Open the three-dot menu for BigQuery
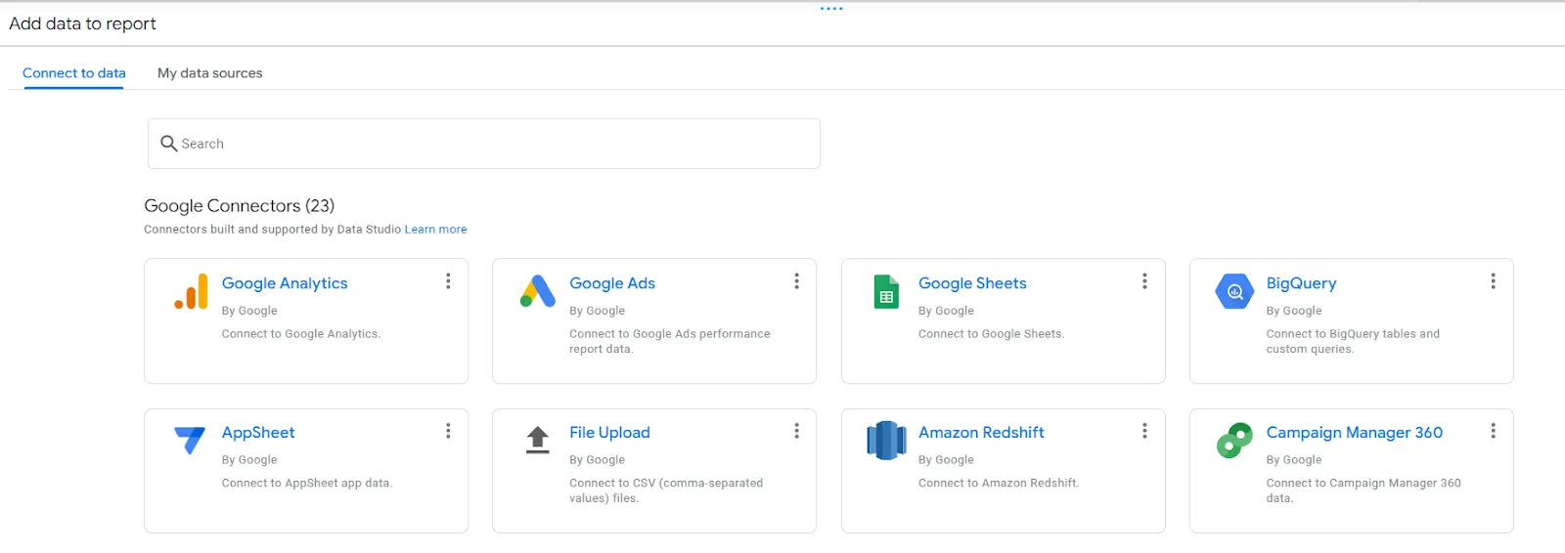Viewport: 1565px width, 553px height. 1493,281
